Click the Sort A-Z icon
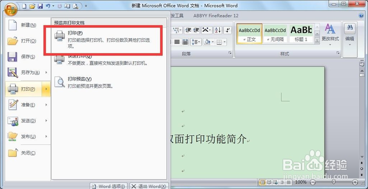Screen dimensions: 368x189 [217, 30]
